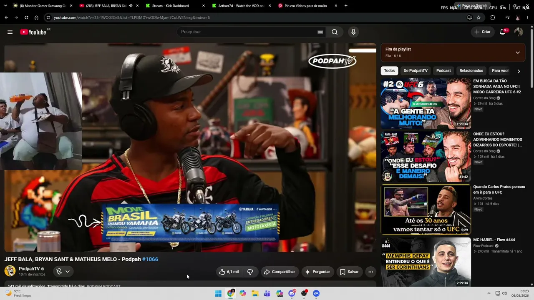Open the EA app from the taskbar
534x300 pixels.
coord(316,293)
